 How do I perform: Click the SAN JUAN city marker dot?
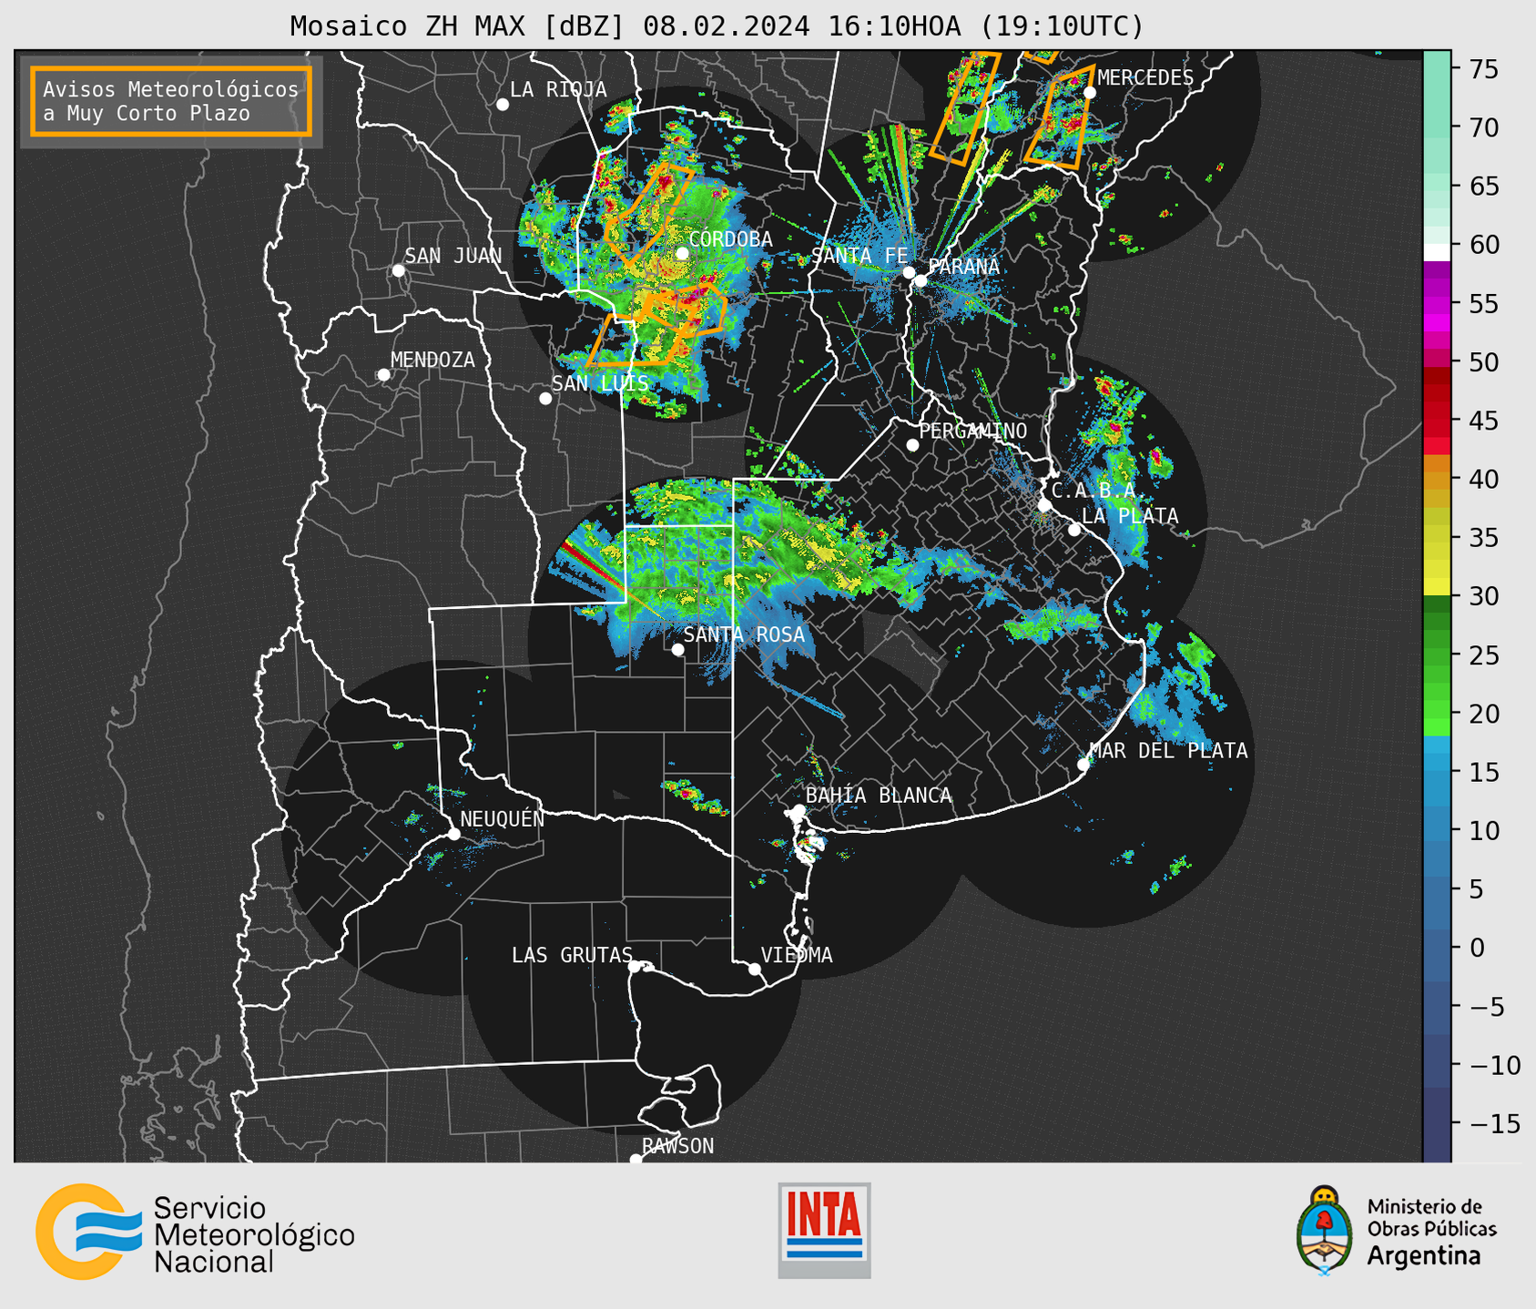398,270
